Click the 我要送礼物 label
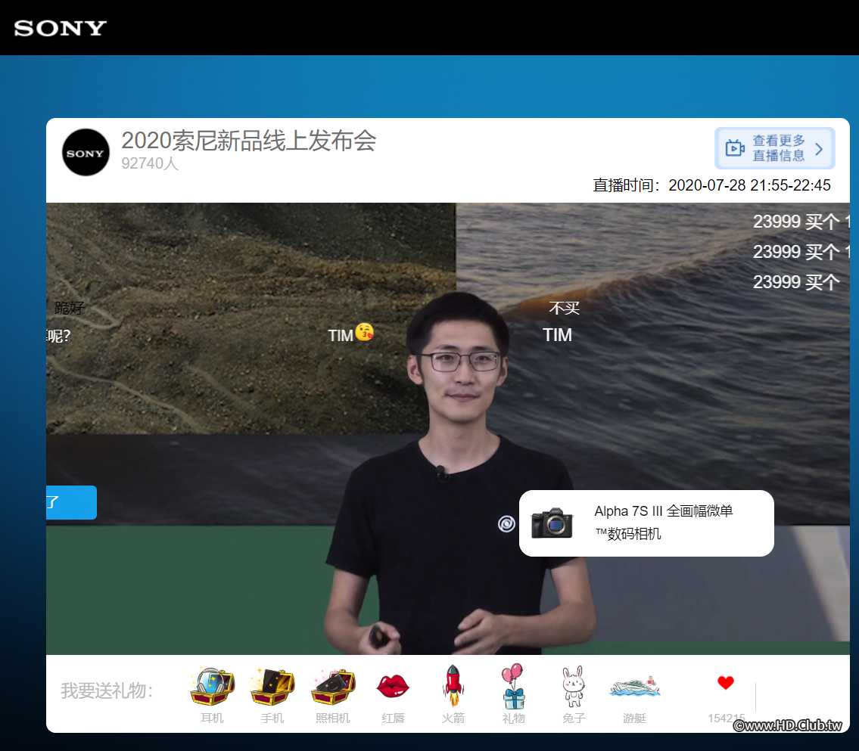The image size is (859, 751). (x=107, y=690)
